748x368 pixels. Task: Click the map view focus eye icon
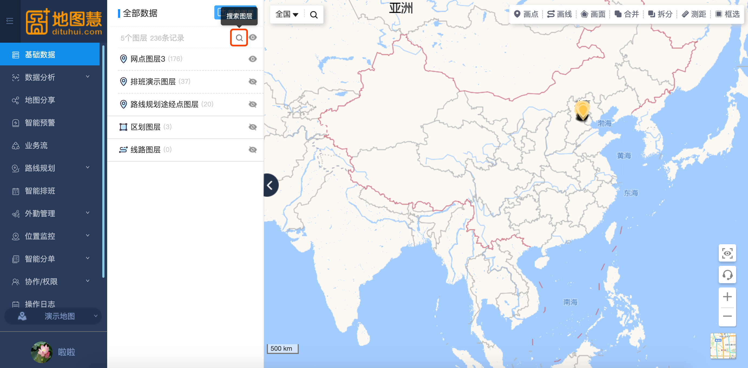point(727,253)
